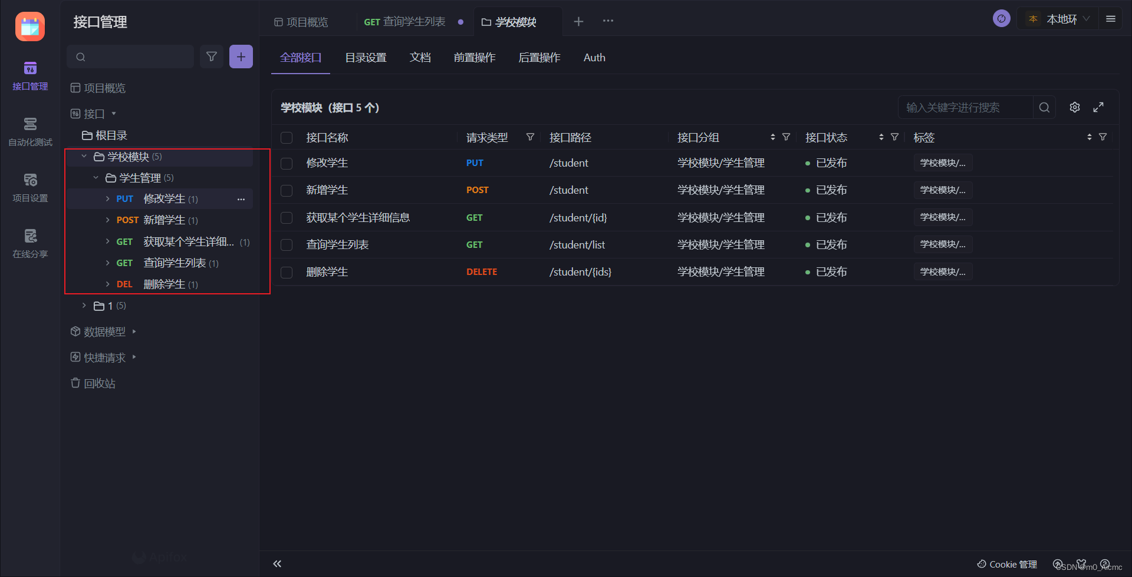Image resolution: width=1132 pixels, height=577 pixels.
Task: Open the 接口管理 panel in the left sidebar
Action: (x=29, y=75)
